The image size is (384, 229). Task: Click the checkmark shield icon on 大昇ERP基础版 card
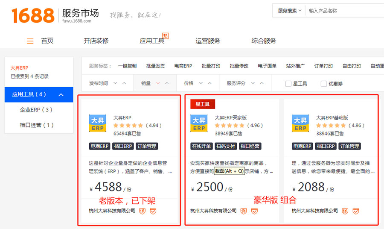pos(356,211)
